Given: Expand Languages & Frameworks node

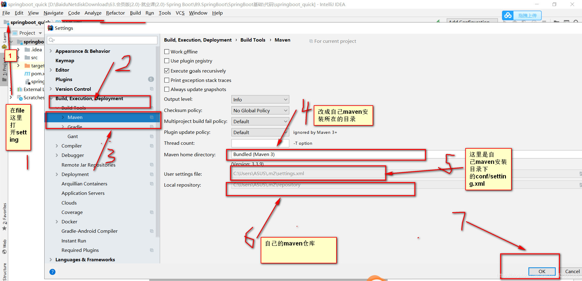Looking at the screenshot, I should click(51, 260).
